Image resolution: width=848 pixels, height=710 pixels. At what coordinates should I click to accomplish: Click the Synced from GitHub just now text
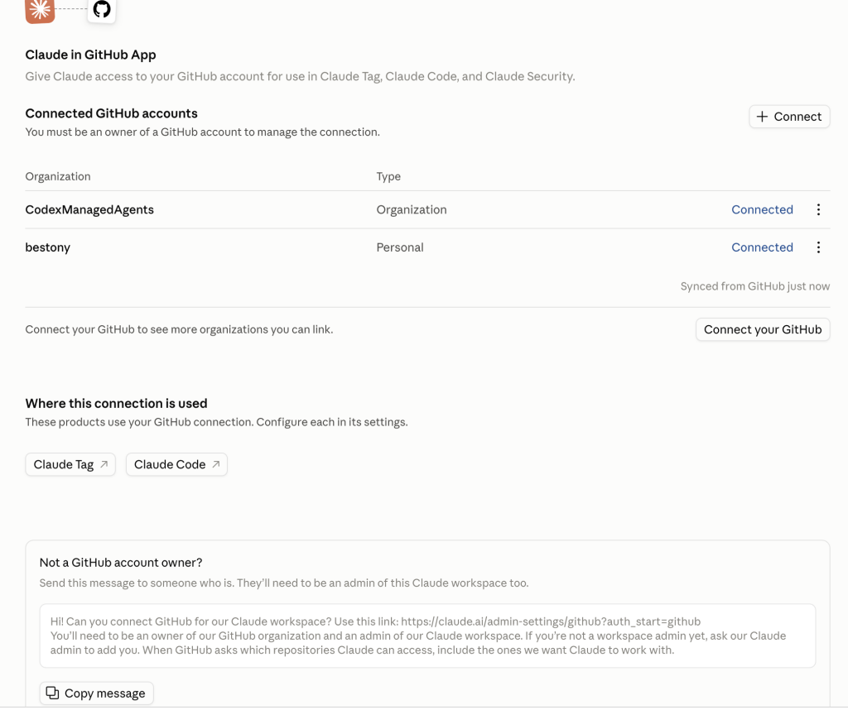755,286
